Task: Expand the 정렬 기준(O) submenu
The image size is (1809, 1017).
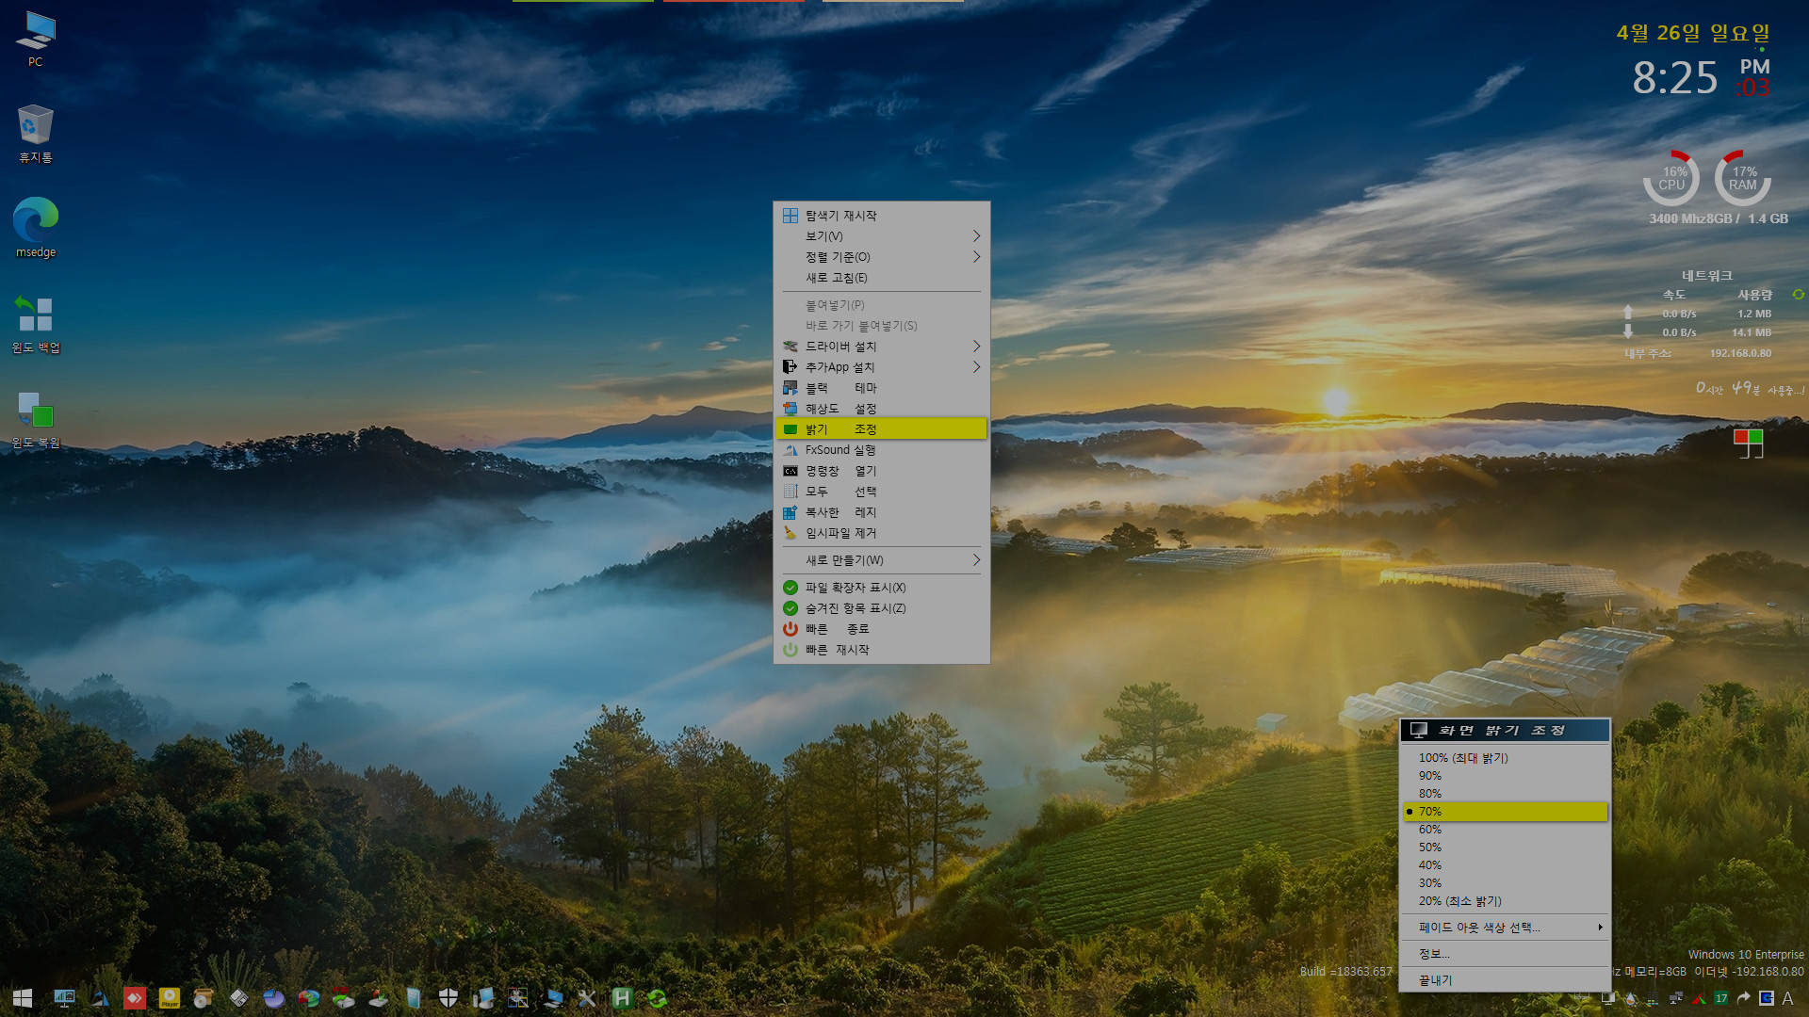Action: (881, 257)
